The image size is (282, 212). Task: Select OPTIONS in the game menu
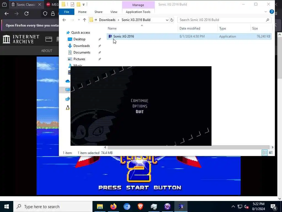pos(140,106)
